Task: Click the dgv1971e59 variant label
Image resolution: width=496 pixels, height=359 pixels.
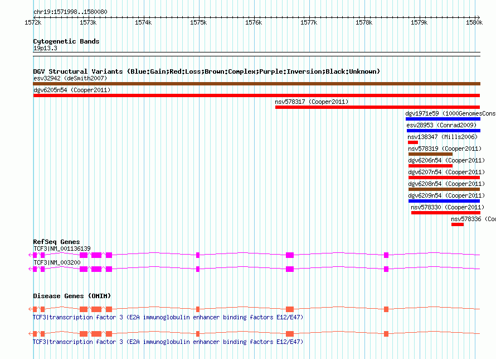Action: 450,113
